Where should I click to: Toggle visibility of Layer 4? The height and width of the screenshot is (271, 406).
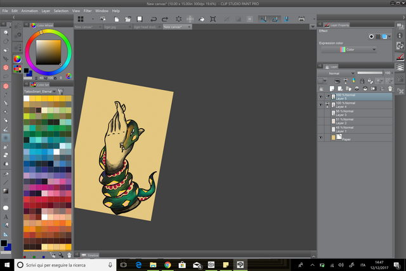click(x=320, y=104)
